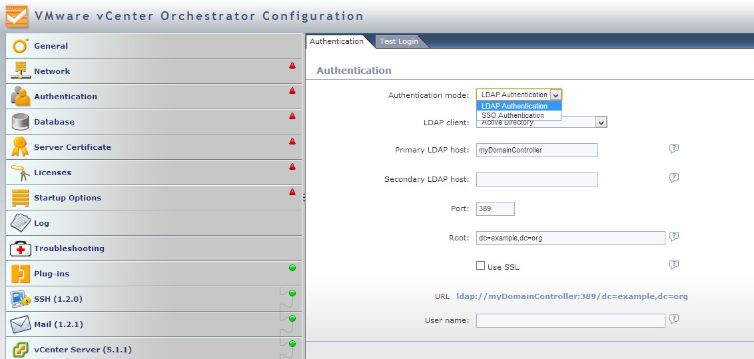
Task: Switch to the Test Login tab
Action: point(398,41)
